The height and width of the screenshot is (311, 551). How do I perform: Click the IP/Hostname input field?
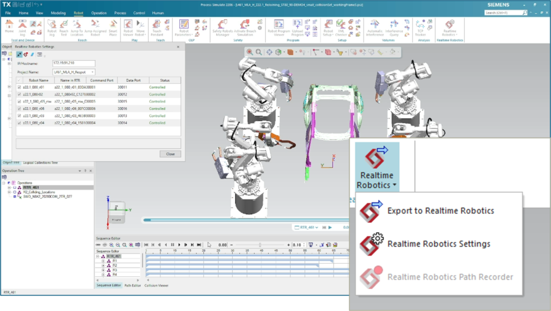point(73,63)
